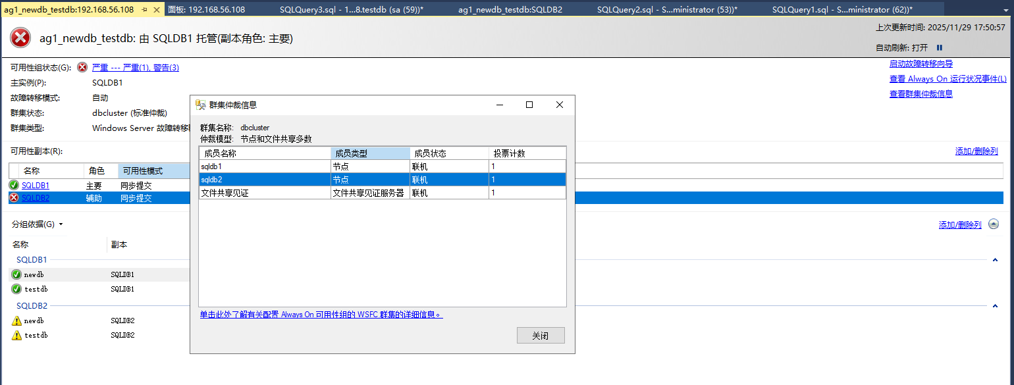Click the 主要 role cell for SQLDB1
Image resolution: width=1014 pixels, height=385 pixels.
94,186
